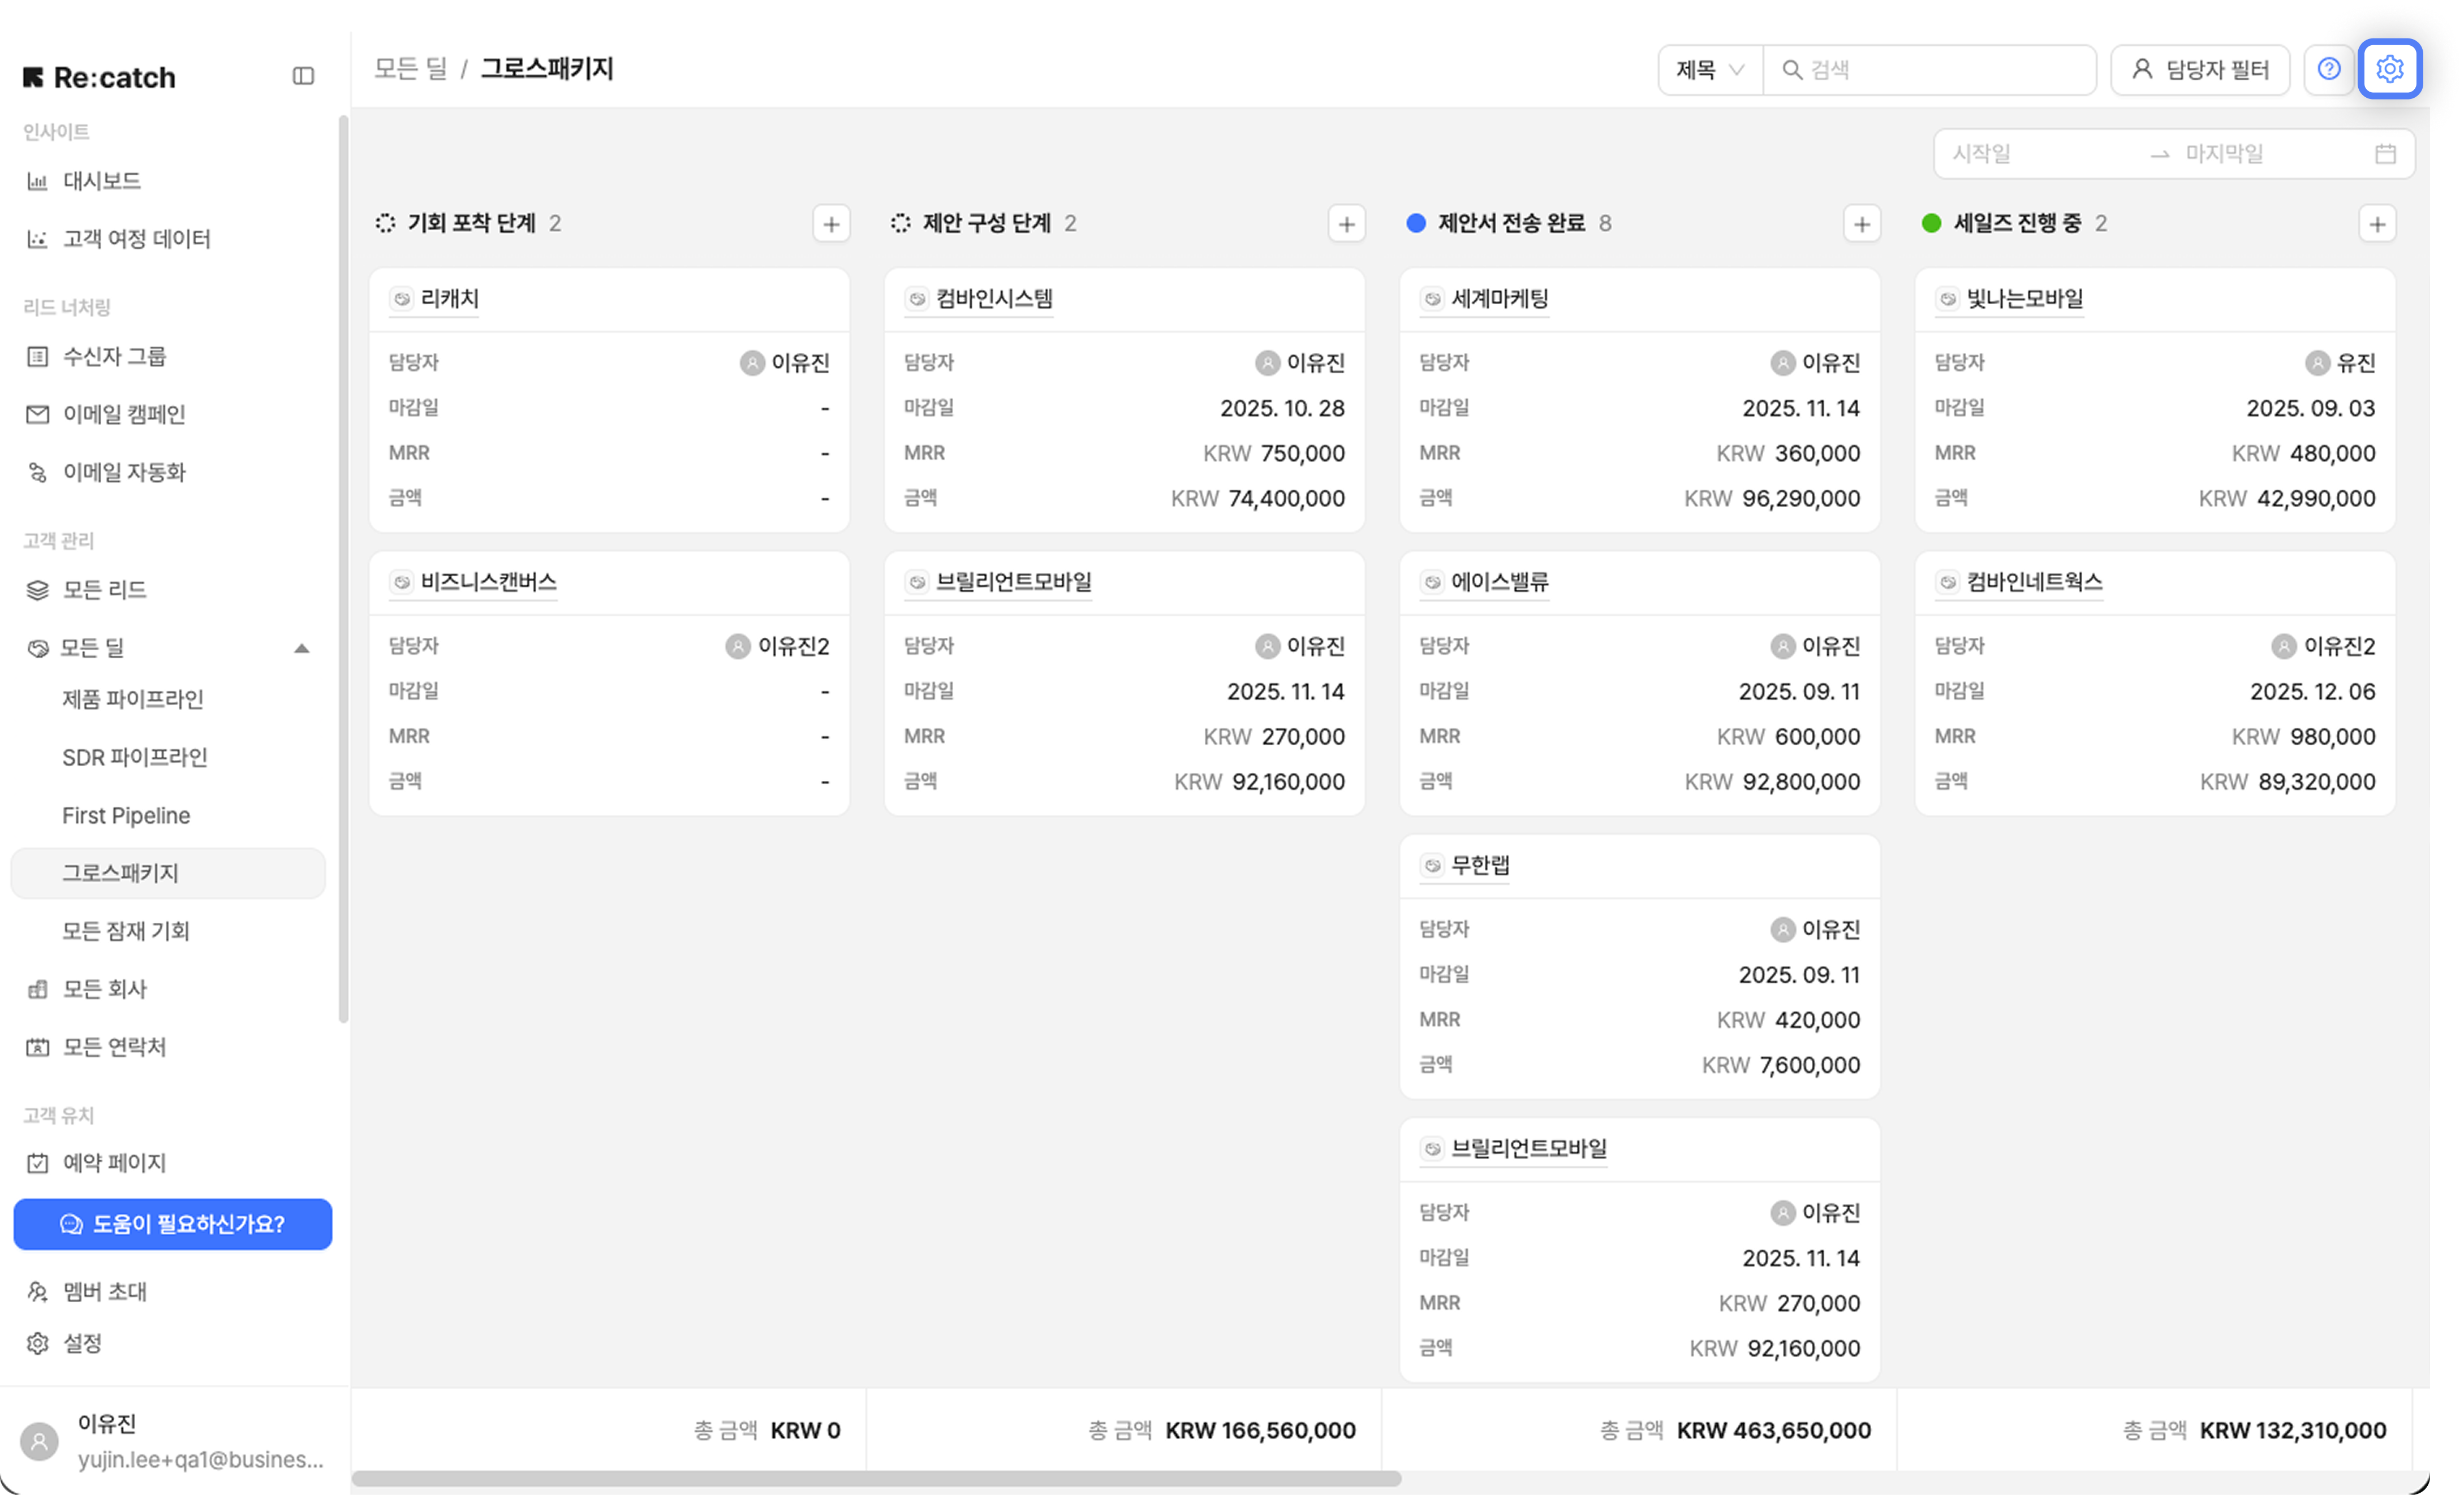This screenshot has width=2464, height=1495.
Task: Click the blue 제안서 전송 완료 status dot
Action: click(1415, 223)
